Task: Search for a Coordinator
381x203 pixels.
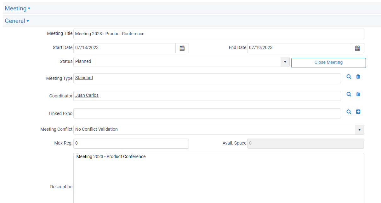Action: click(x=349, y=94)
